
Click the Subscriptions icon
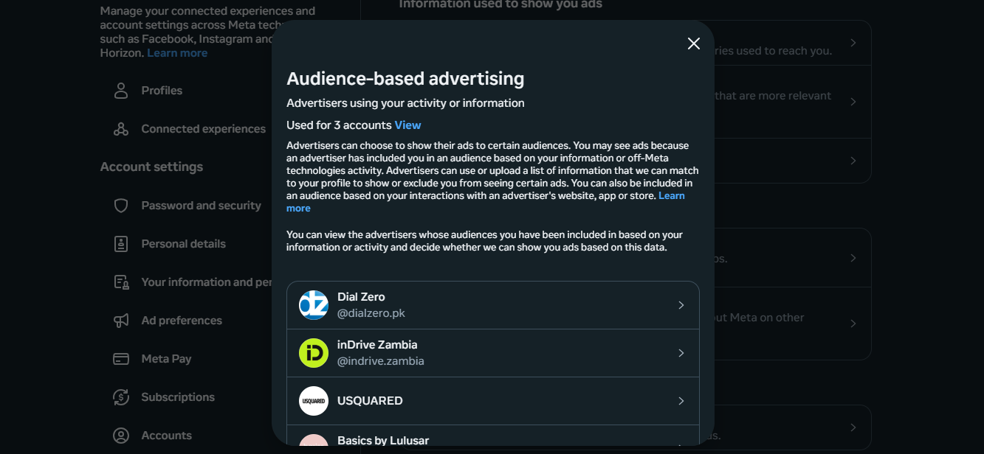coord(121,397)
